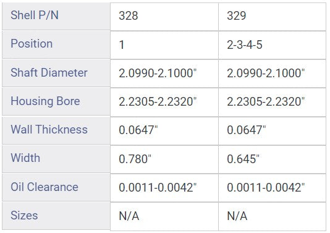The image size is (330, 233).
Task: Select oil clearance value under 329
Action: coord(272,188)
